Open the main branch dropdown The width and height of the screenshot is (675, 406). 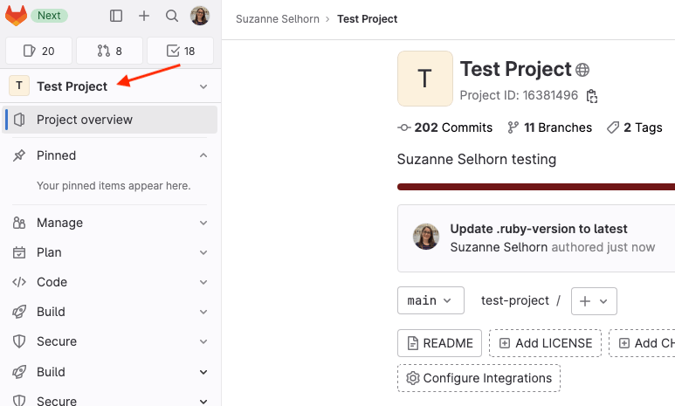[430, 300]
